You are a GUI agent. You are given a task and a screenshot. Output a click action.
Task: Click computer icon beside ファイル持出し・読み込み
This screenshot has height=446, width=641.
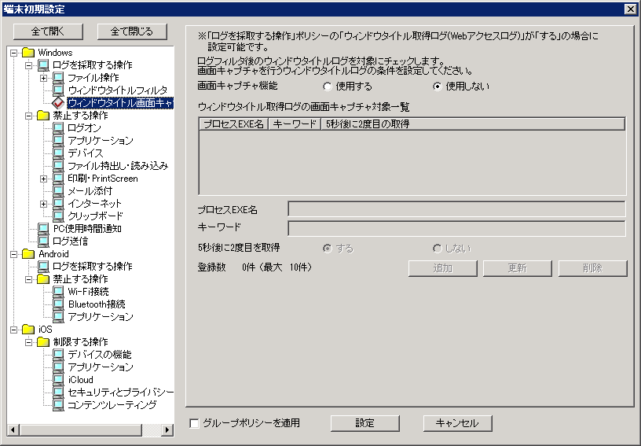tap(58, 166)
